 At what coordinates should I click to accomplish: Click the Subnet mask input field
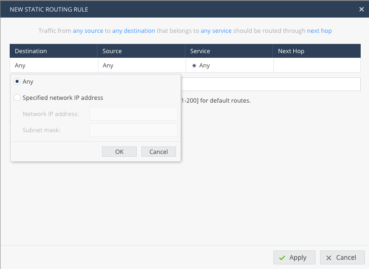click(x=133, y=130)
